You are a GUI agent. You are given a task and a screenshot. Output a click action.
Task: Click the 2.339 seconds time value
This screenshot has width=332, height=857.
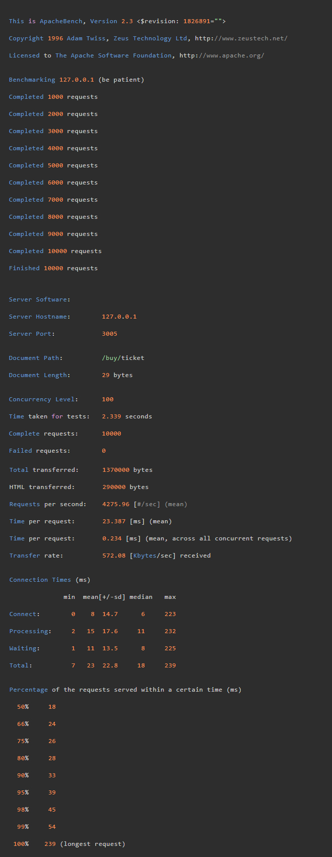[126, 416]
